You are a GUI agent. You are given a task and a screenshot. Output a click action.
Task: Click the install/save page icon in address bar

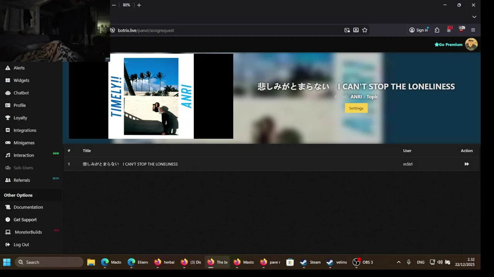coord(356,30)
